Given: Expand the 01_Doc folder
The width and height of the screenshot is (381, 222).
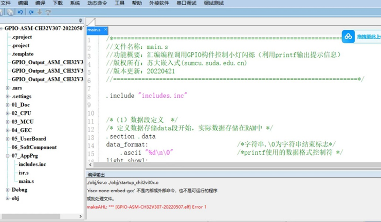Looking at the screenshot, I should pyautogui.click(x=8, y=105).
